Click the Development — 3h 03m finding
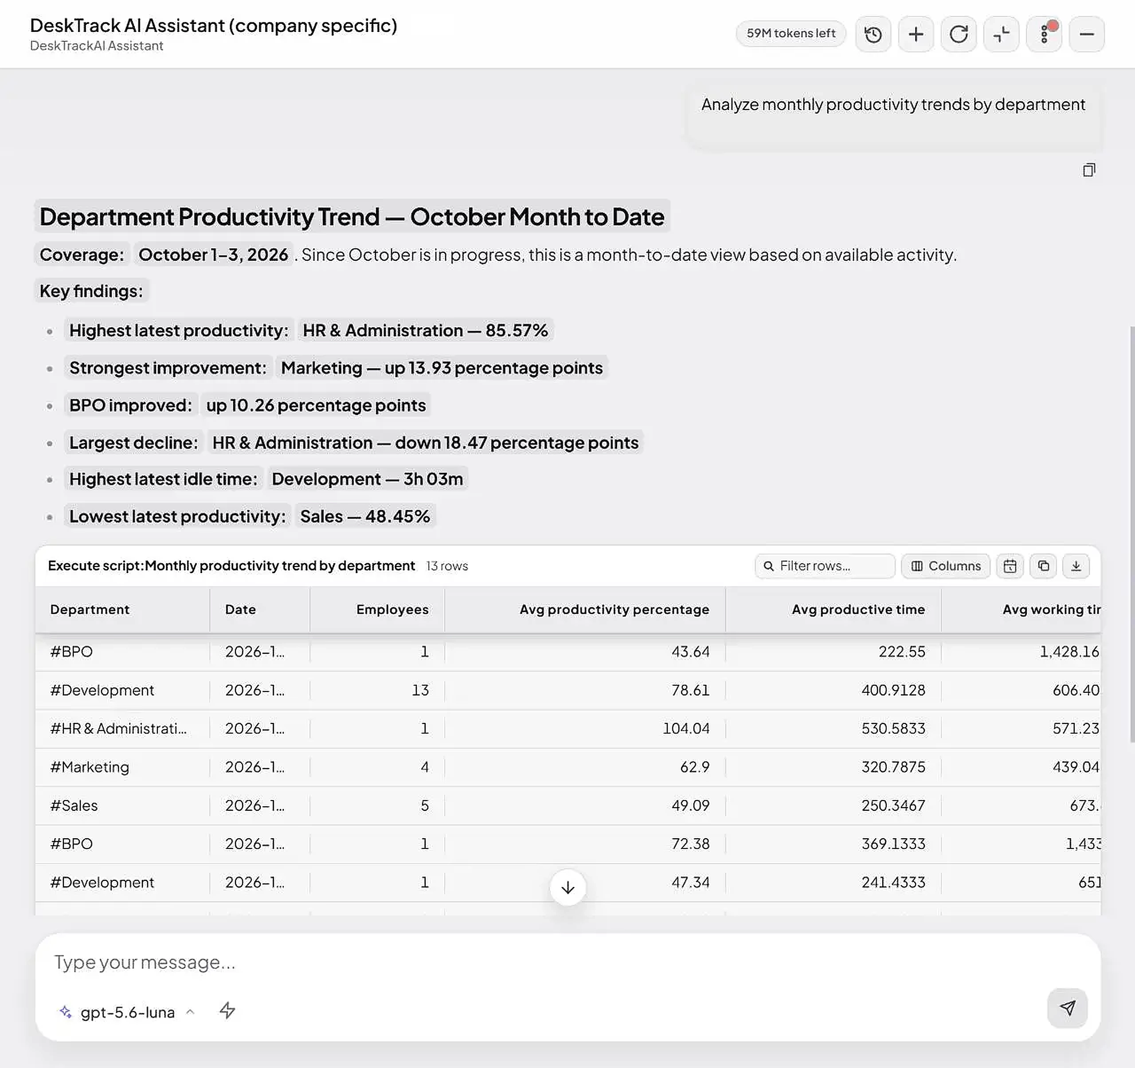The width and height of the screenshot is (1135, 1068). [x=367, y=479]
